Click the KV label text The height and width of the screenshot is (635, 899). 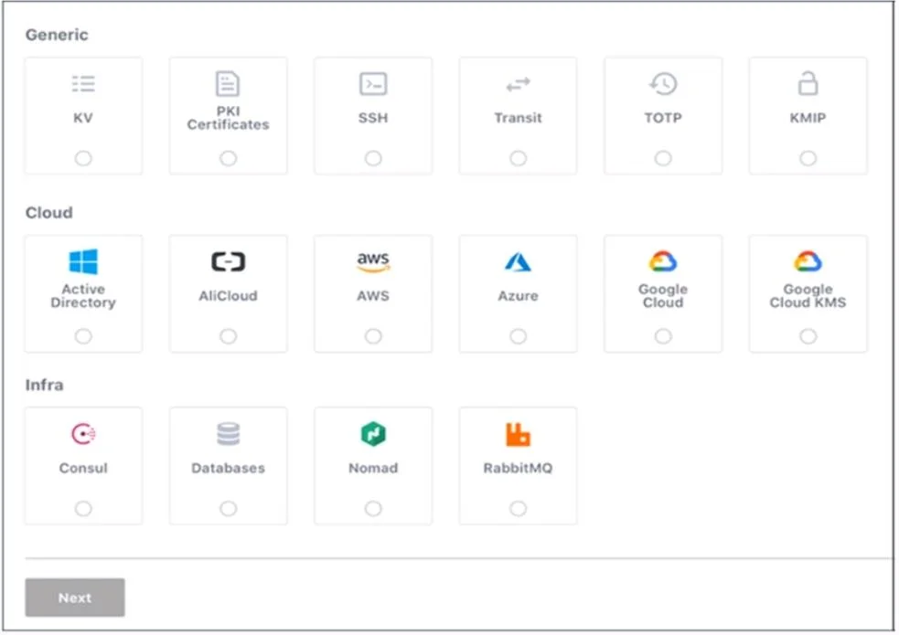click(83, 118)
